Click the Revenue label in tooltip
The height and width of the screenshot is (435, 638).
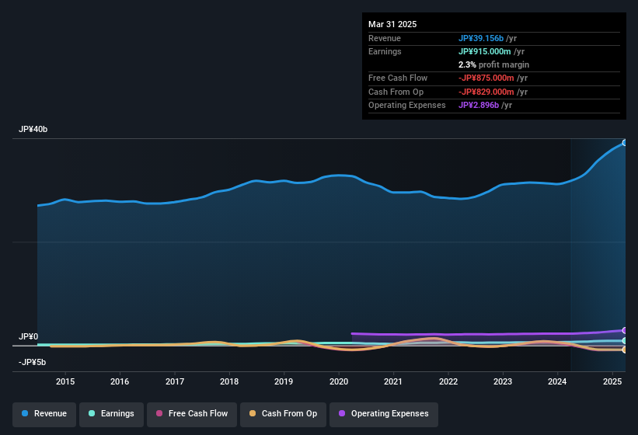point(385,38)
